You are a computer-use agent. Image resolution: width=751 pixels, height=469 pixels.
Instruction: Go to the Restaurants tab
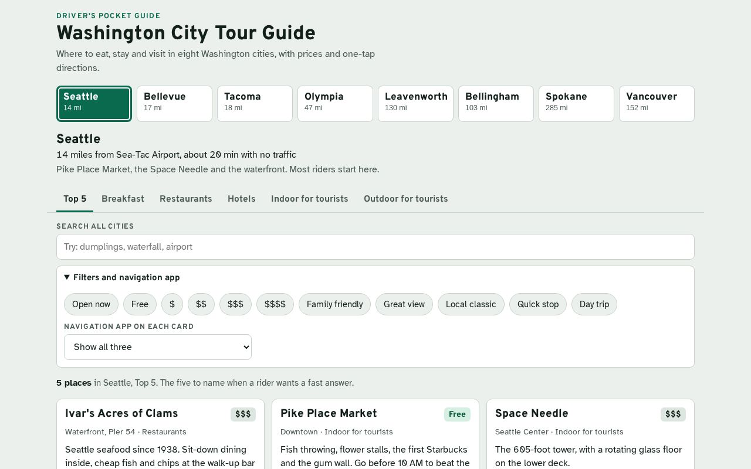point(186,199)
